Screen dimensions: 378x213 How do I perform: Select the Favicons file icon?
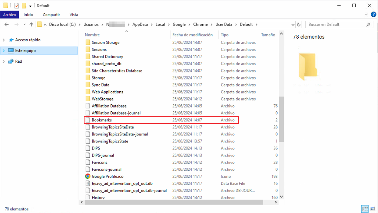(x=88, y=162)
